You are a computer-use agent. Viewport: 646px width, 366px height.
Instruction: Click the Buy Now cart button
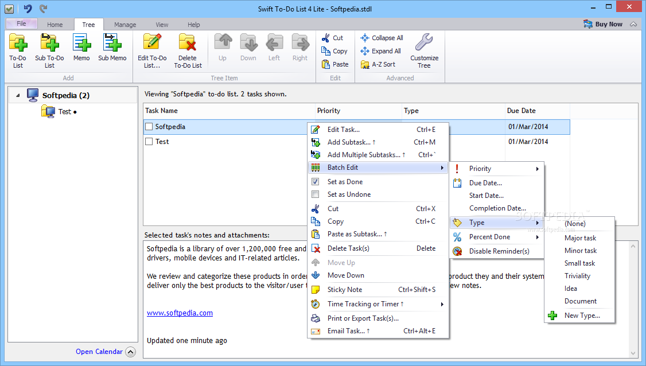click(603, 24)
